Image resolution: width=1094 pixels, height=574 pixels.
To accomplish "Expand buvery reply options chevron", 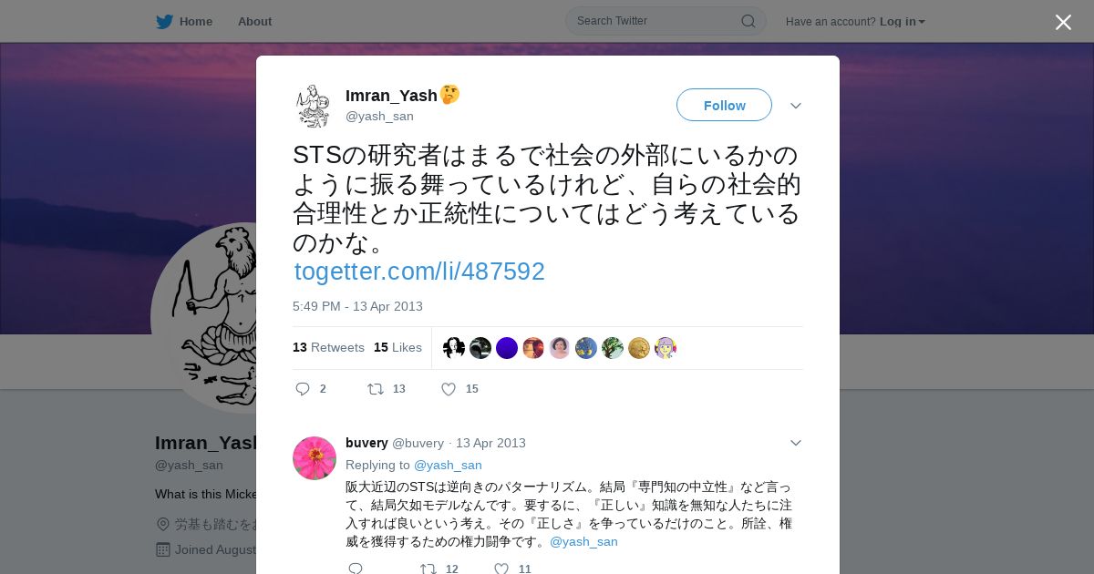I will [x=795, y=443].
